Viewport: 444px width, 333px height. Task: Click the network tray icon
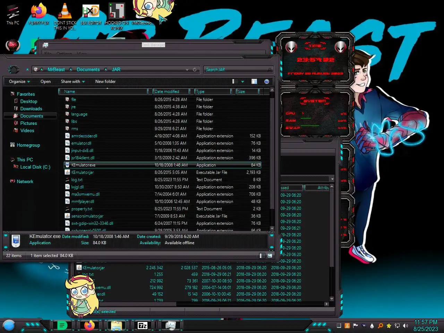pos(397,326)
